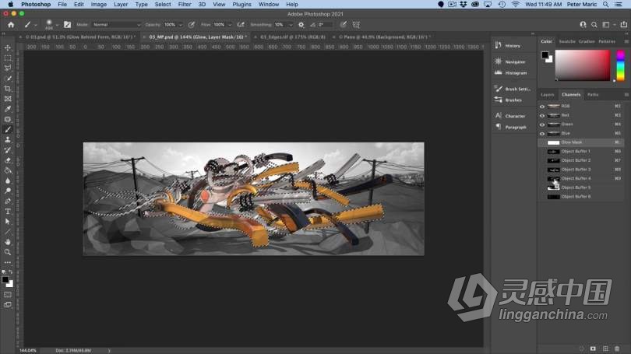Toggle pressure for opacity button
This screenshot has width=631, height=354.
192,25
